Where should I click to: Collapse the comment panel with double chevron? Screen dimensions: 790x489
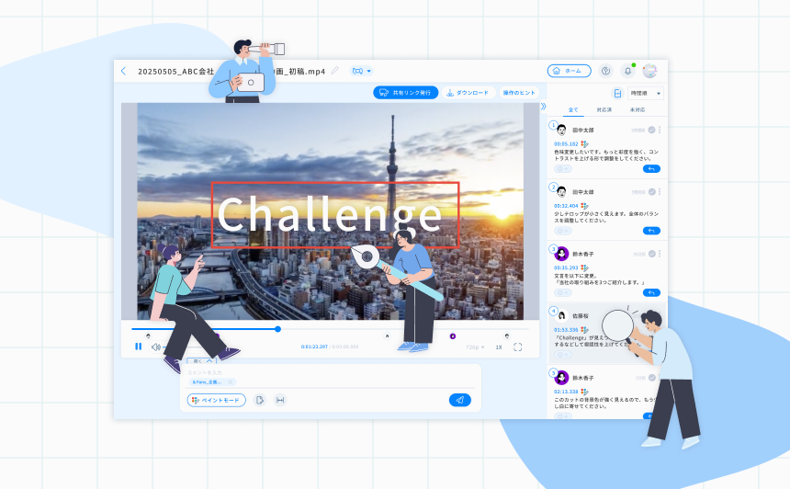pyautogui.click(x=543, y=107)
